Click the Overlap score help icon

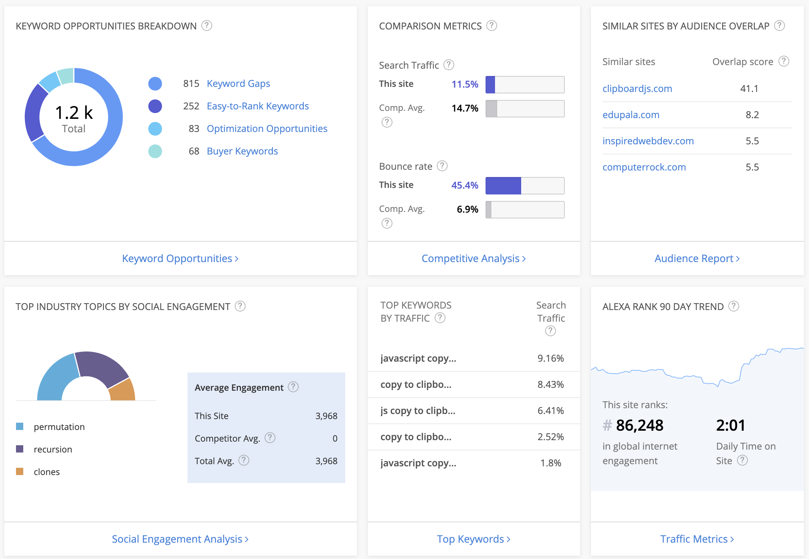784,61
